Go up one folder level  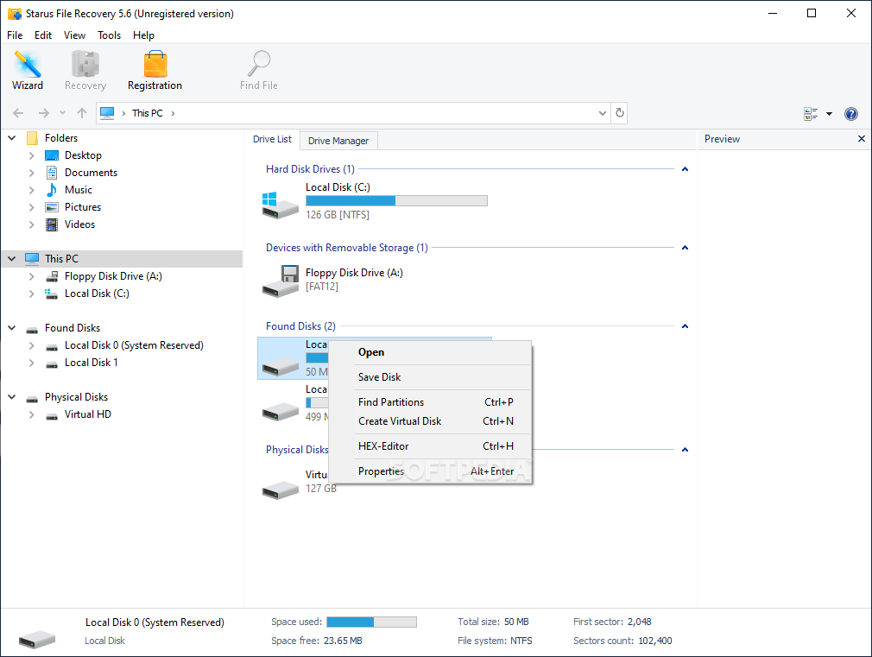(81, 113)
